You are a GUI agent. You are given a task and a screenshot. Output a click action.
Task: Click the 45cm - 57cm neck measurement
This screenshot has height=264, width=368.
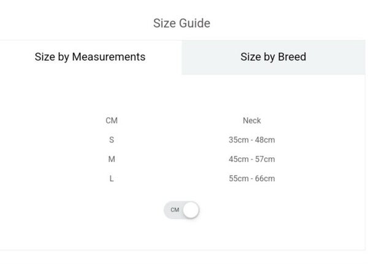[x=251, y=159]
